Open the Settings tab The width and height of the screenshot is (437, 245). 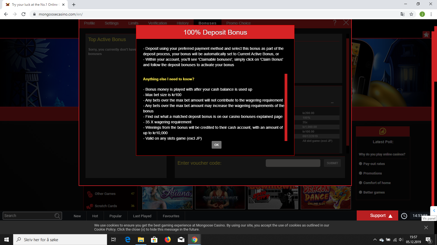click(112, 23)
